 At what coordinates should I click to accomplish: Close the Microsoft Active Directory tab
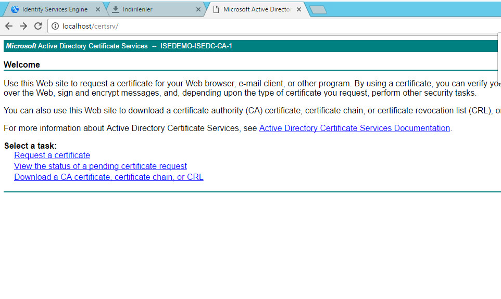pyautogui.click(x=299, y=9)
